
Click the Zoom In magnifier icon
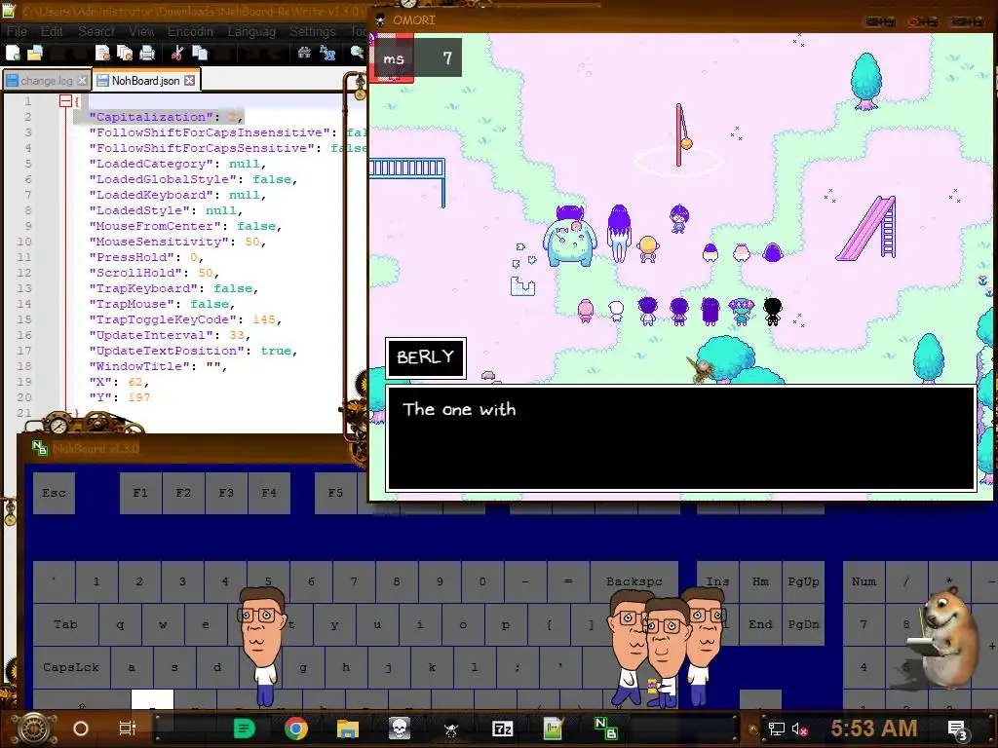[357, 54]
